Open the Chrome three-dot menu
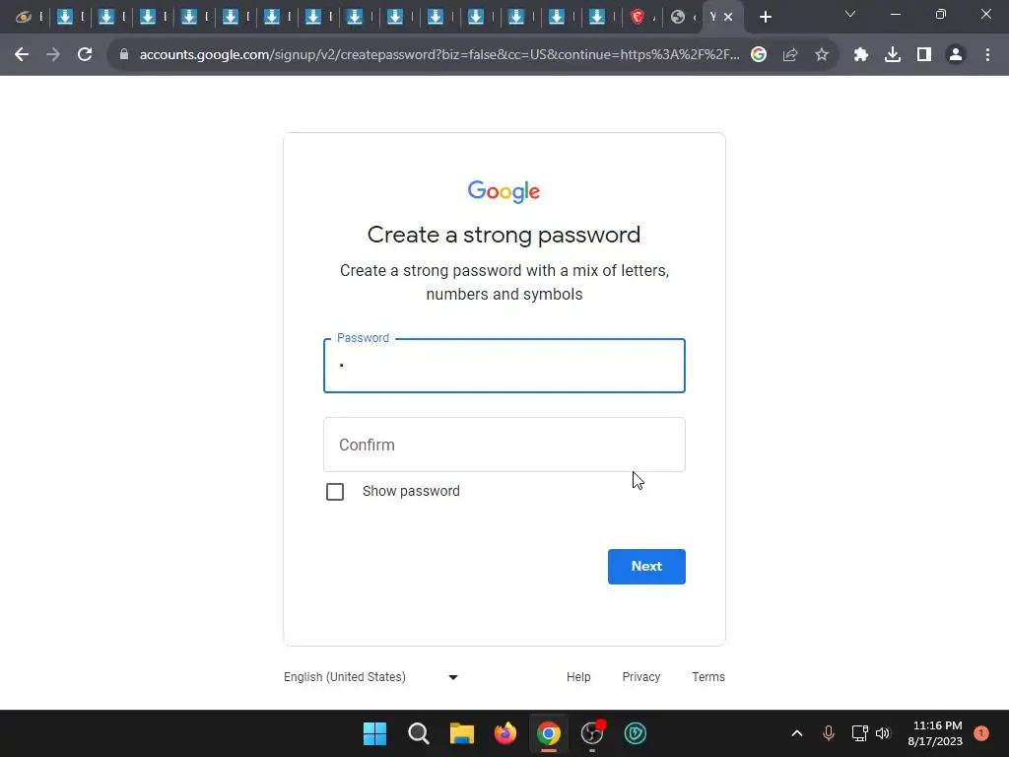 (x=987, y=55)
